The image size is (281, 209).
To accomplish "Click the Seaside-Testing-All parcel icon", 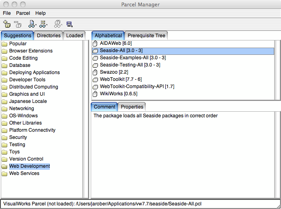I will pos(95,65).
